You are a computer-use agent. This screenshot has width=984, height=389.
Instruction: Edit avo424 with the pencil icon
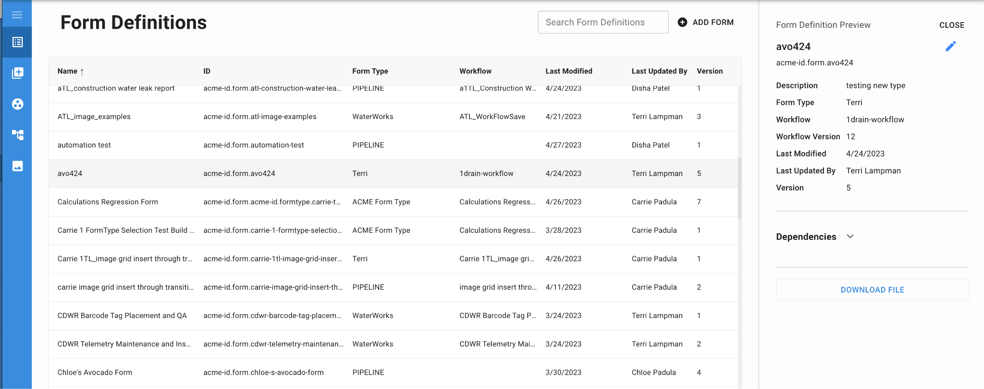950,46
